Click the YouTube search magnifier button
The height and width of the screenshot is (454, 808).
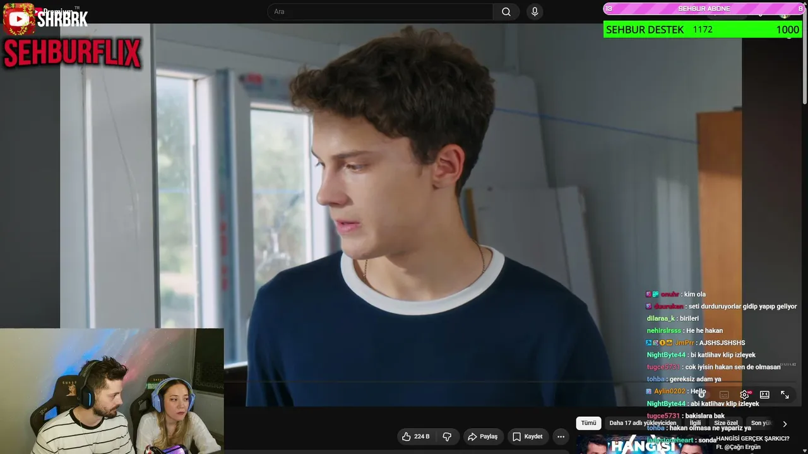tap(506, 12)
